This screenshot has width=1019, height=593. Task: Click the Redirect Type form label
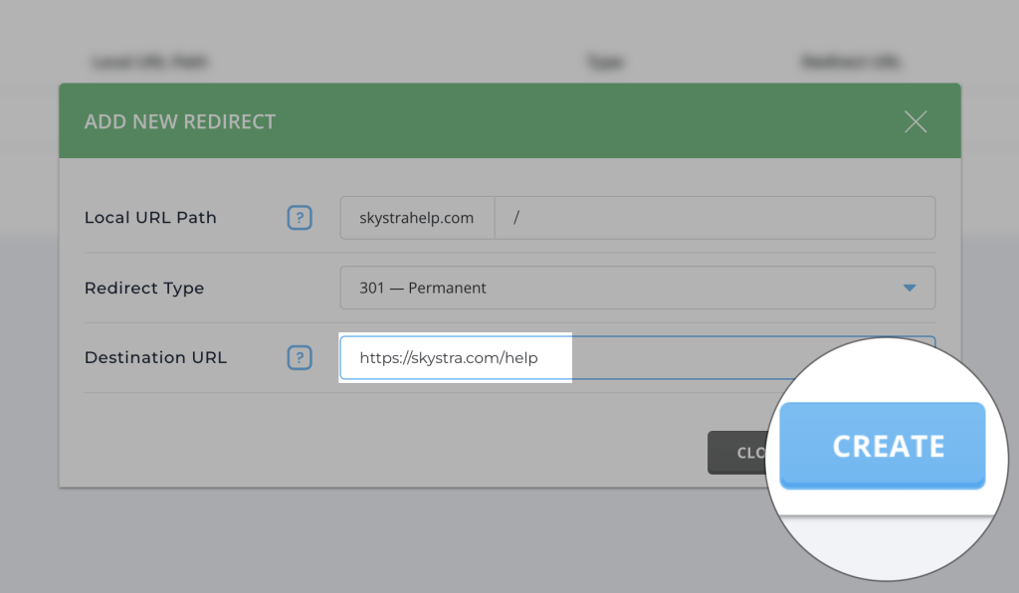144,288
